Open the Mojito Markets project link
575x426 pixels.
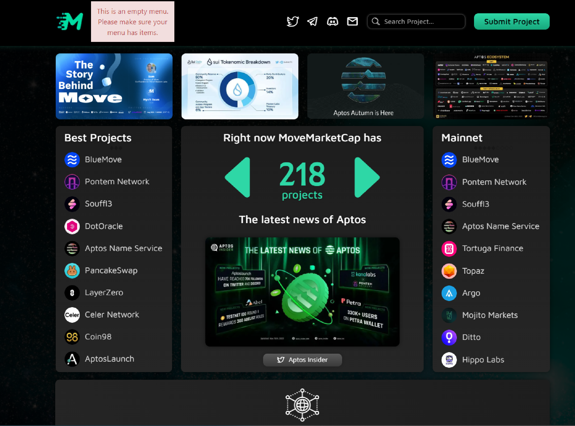[490, 315]
